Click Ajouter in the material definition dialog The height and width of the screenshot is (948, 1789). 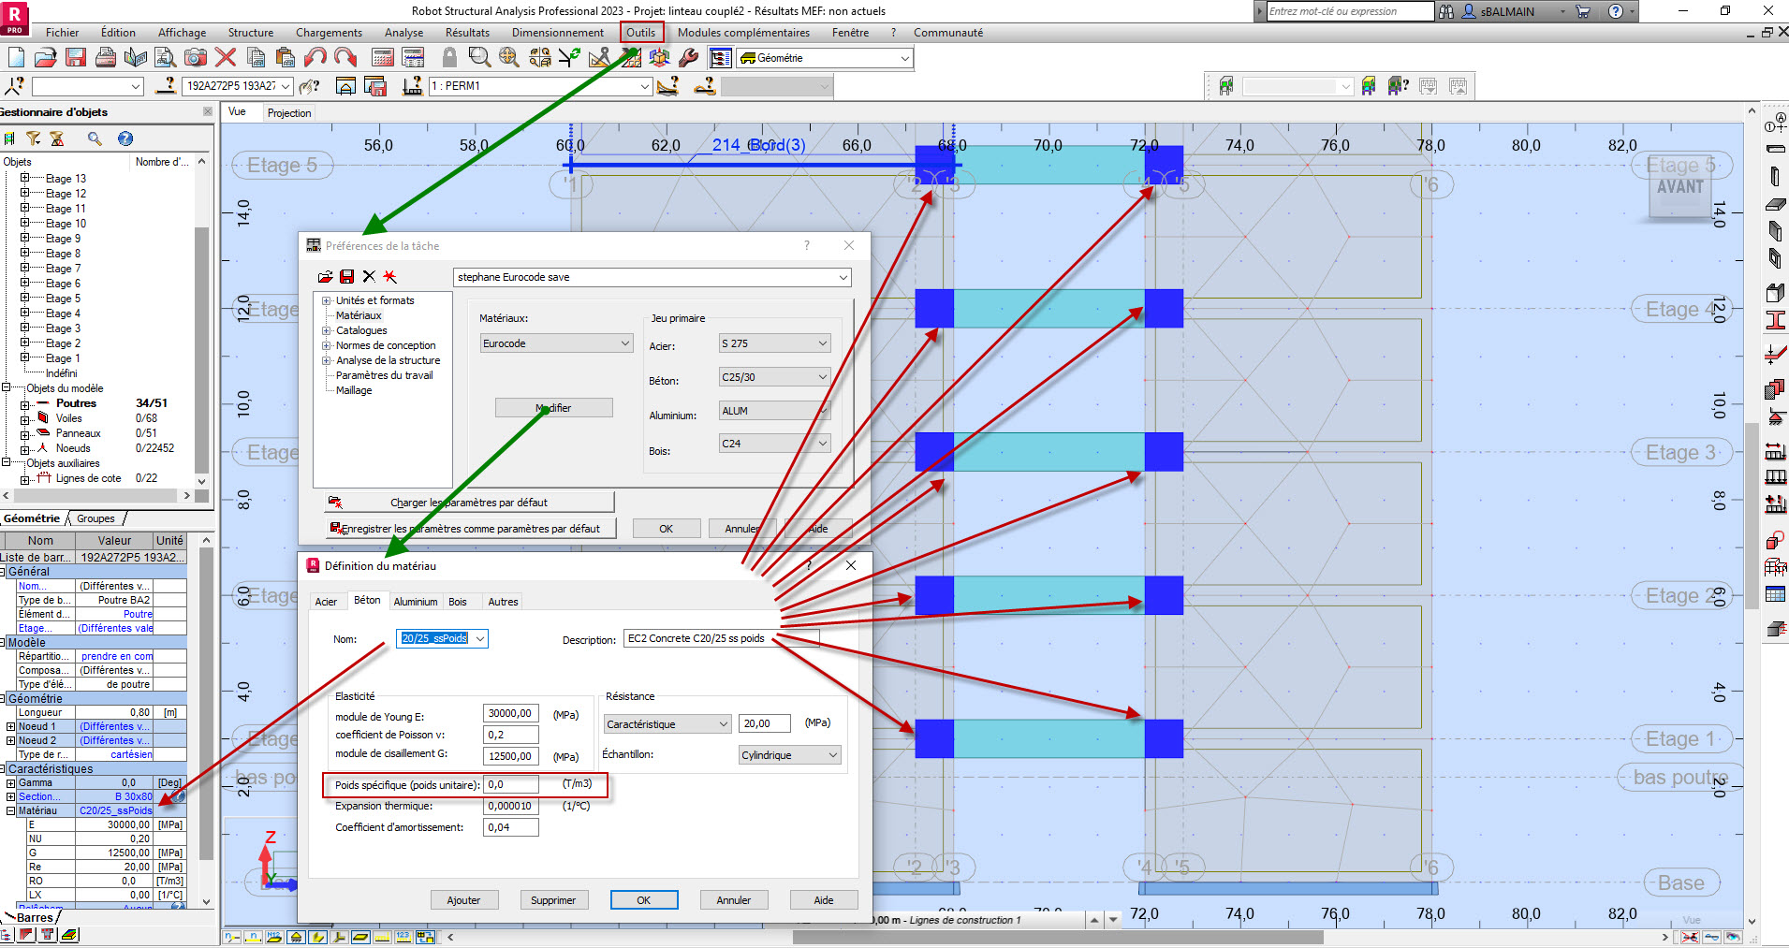464,899
